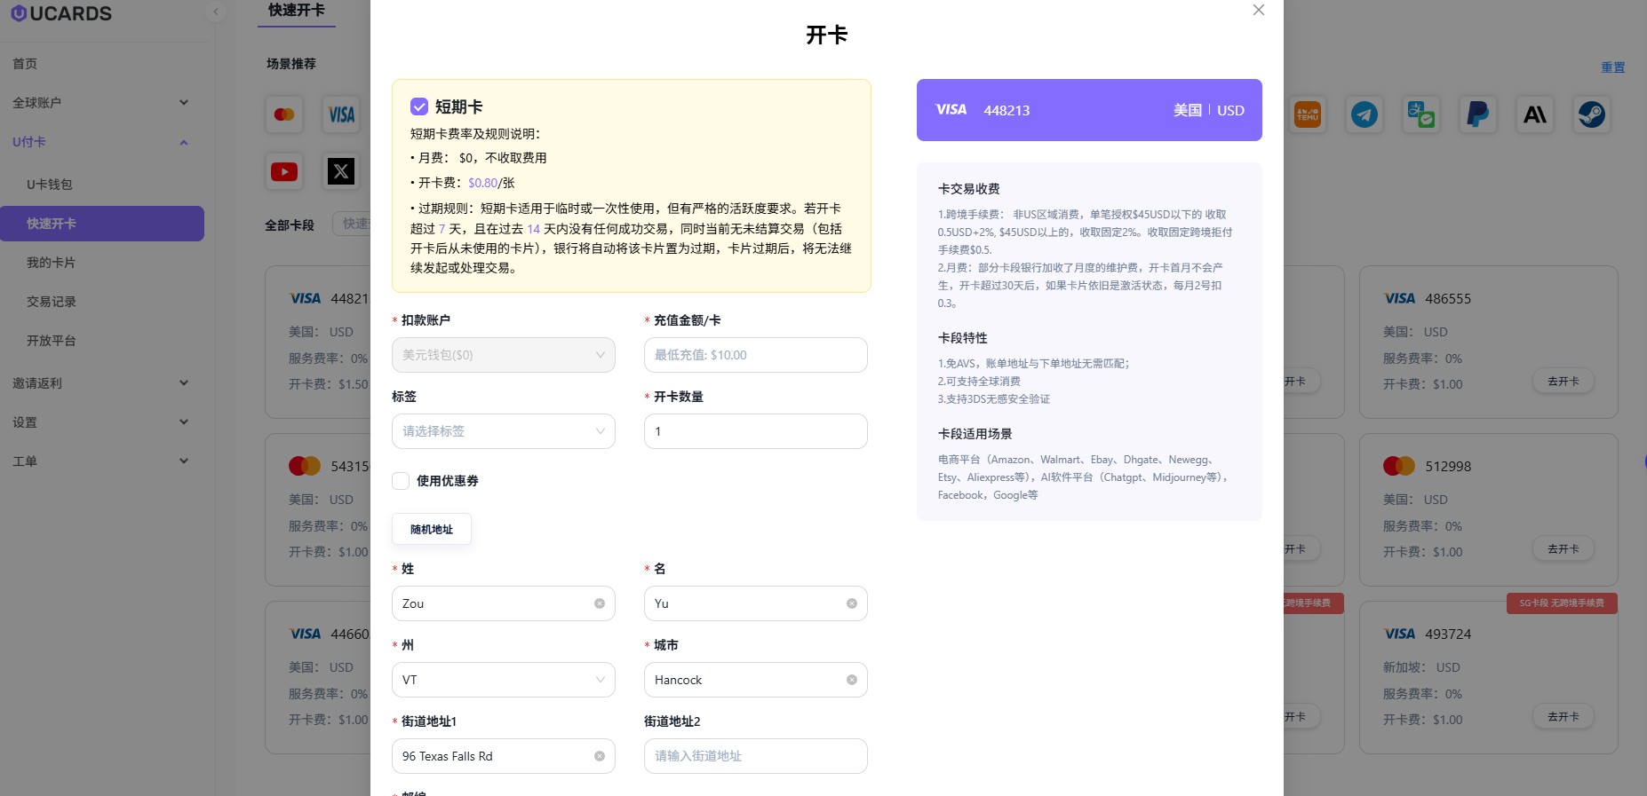Click the UCARDS logo
The image size is (1647, 796).
click(x=61, y=13)
